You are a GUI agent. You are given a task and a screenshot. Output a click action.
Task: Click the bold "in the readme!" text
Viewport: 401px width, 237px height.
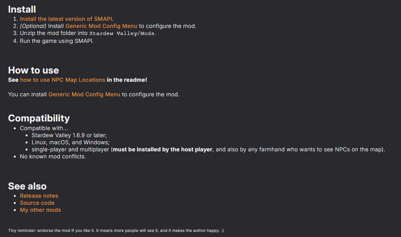pos(127,80)
